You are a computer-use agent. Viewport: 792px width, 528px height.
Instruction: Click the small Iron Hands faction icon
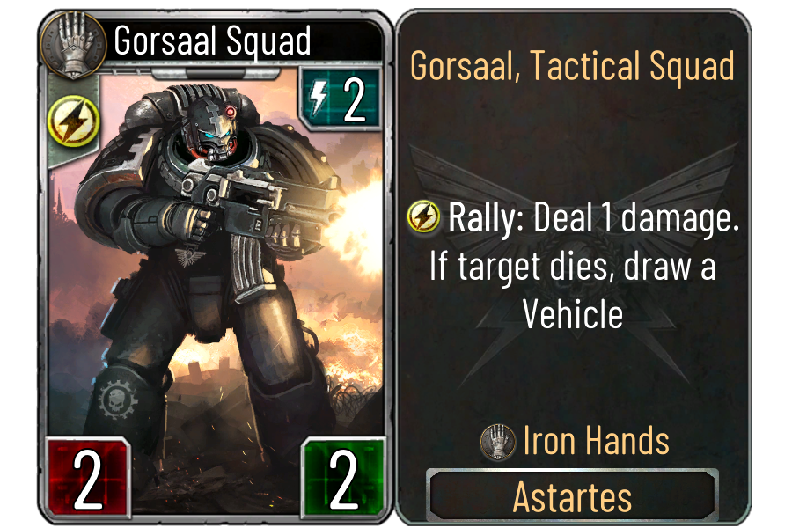click(498, 442)
